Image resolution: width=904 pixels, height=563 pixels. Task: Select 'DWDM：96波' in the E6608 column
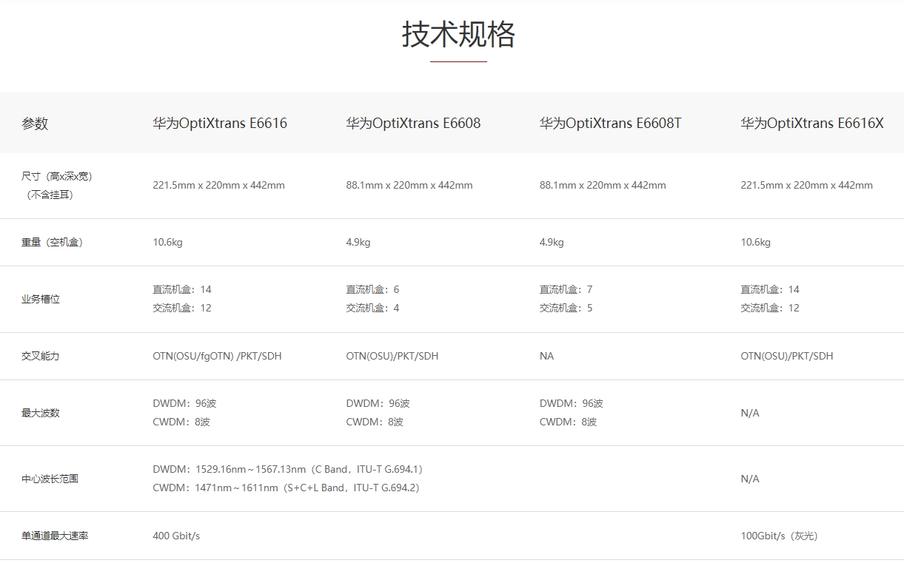tap(378, 404)
